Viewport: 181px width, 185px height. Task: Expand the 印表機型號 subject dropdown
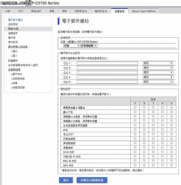point(89,46)
